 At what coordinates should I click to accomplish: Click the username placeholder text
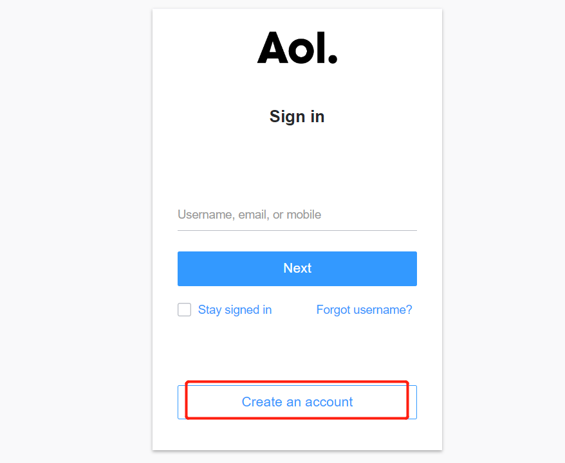coord(249,215)
